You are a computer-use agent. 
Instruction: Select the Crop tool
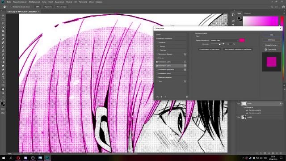point(3,31)
